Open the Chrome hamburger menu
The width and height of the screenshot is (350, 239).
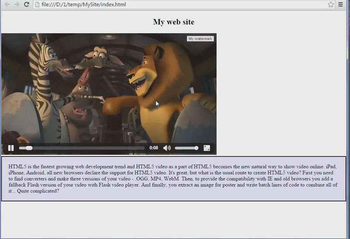[x=340, y=4]
